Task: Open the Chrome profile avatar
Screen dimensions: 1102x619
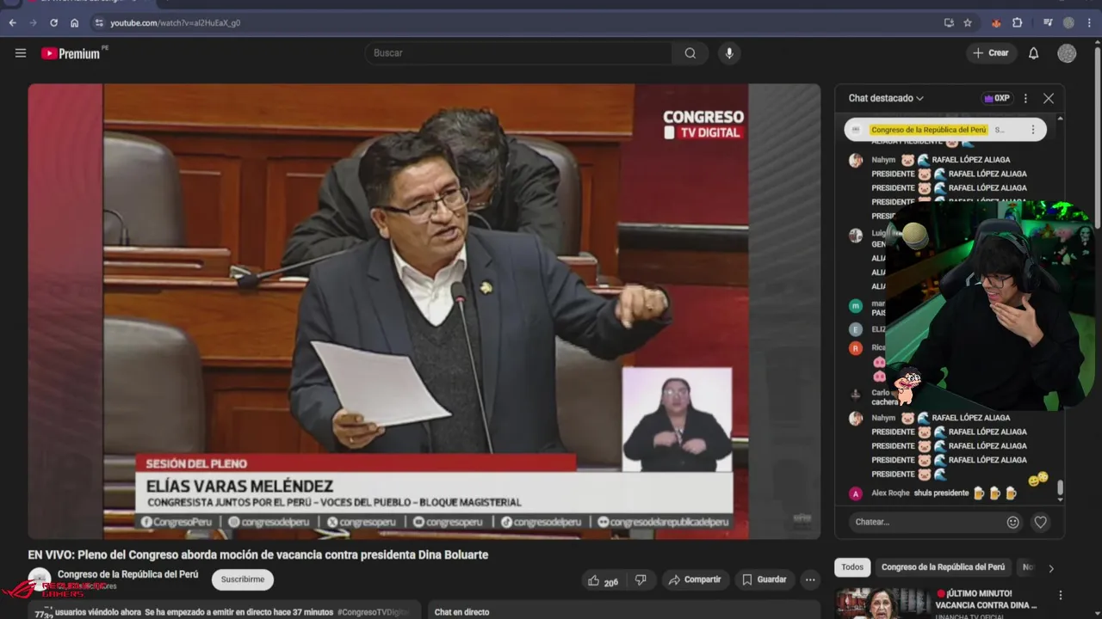Action: (x=1068, y=23)
